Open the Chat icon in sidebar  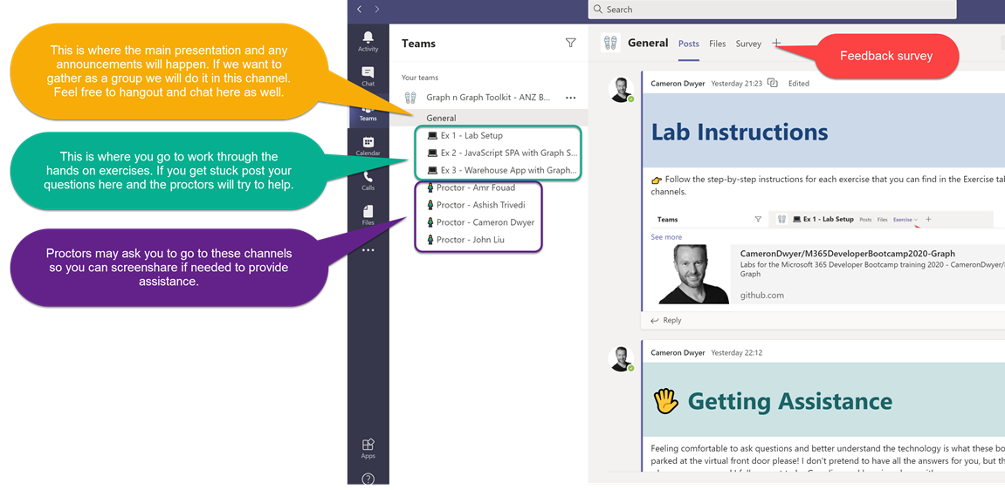pos(368,76)
